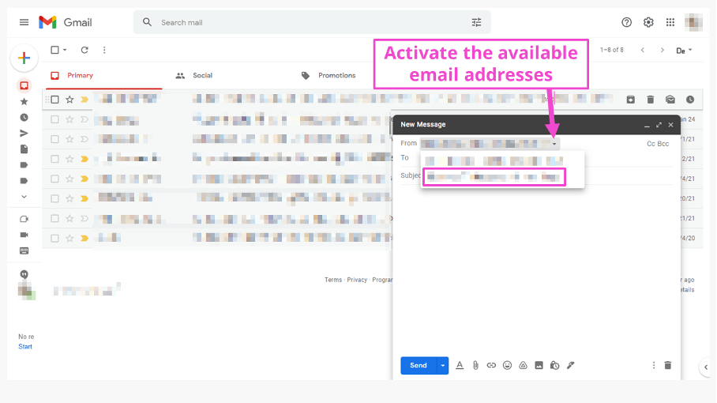This screenshot has width=717, height=403.
Task: Discard draft trash icon
Action: [x=667, y=365]
